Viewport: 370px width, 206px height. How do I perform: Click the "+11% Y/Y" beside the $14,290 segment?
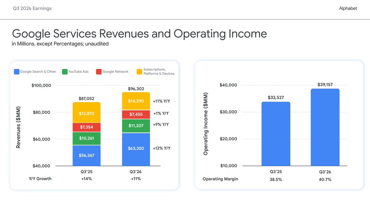(x=161, y=101)
